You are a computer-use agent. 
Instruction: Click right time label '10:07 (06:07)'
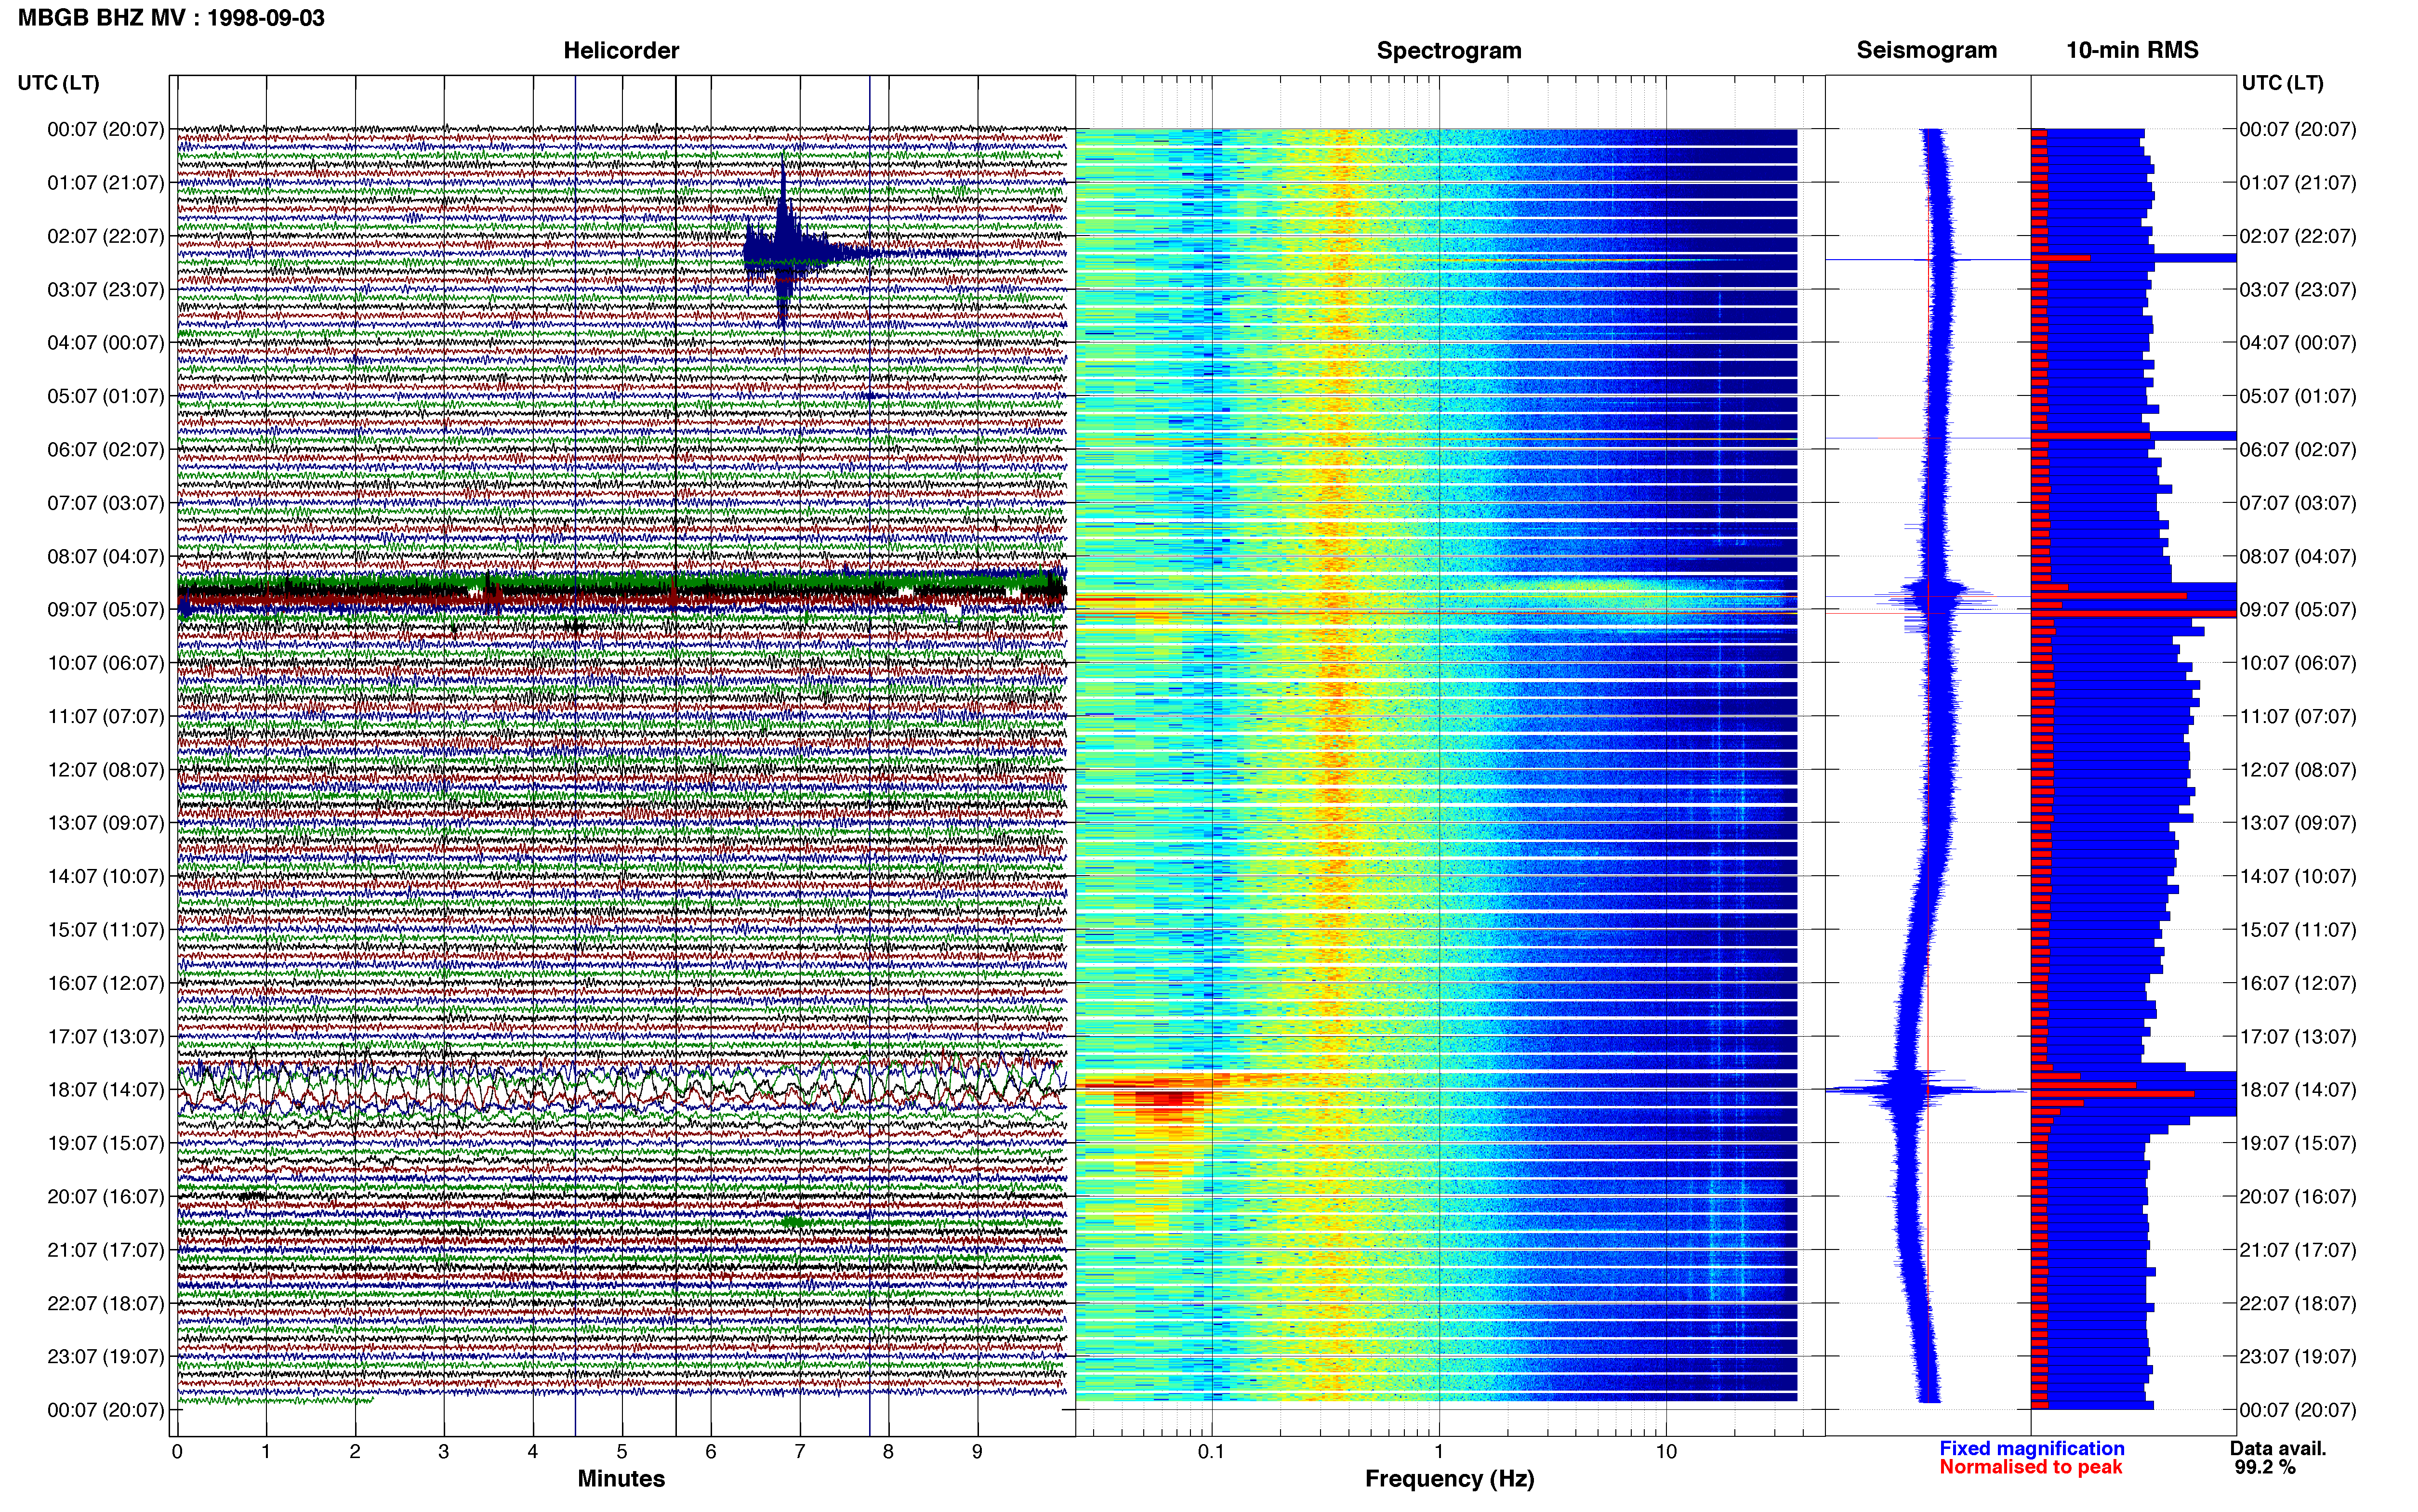pos(2298,663)
